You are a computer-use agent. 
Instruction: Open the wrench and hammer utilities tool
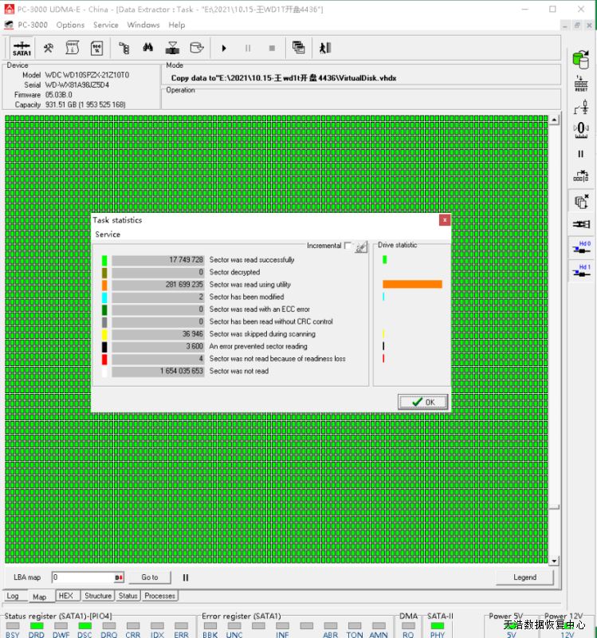[x=49, y=48]
